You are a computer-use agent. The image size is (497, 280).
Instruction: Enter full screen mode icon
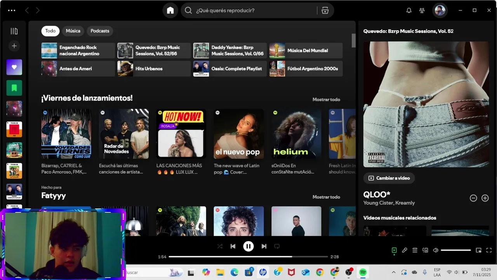coord(489,250)
